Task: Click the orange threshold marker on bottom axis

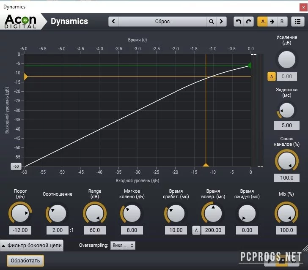Action: 206,165
